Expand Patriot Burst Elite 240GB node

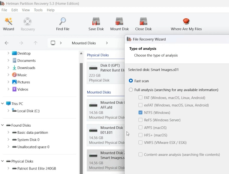[8, 168]
